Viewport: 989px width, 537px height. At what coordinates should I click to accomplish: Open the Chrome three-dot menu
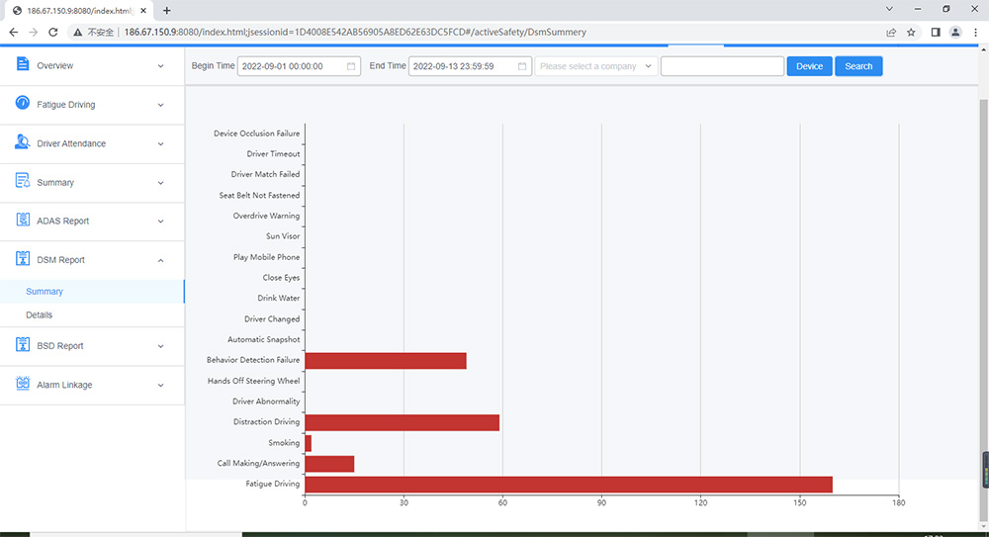[975, 33]
